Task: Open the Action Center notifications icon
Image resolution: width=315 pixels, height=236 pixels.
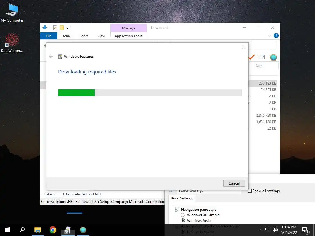Action: coord(305,230)
